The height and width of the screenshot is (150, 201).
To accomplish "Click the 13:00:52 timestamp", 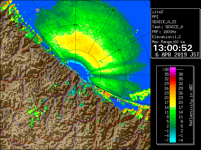I will pos(173,48).
